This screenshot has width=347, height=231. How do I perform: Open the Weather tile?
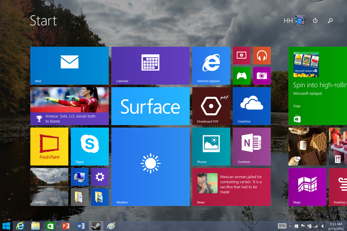click(150, 167)
